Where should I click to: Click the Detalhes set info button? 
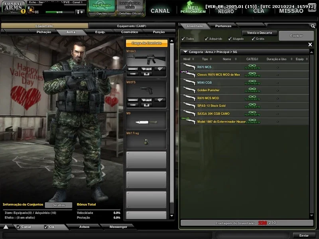pos(59,205)
